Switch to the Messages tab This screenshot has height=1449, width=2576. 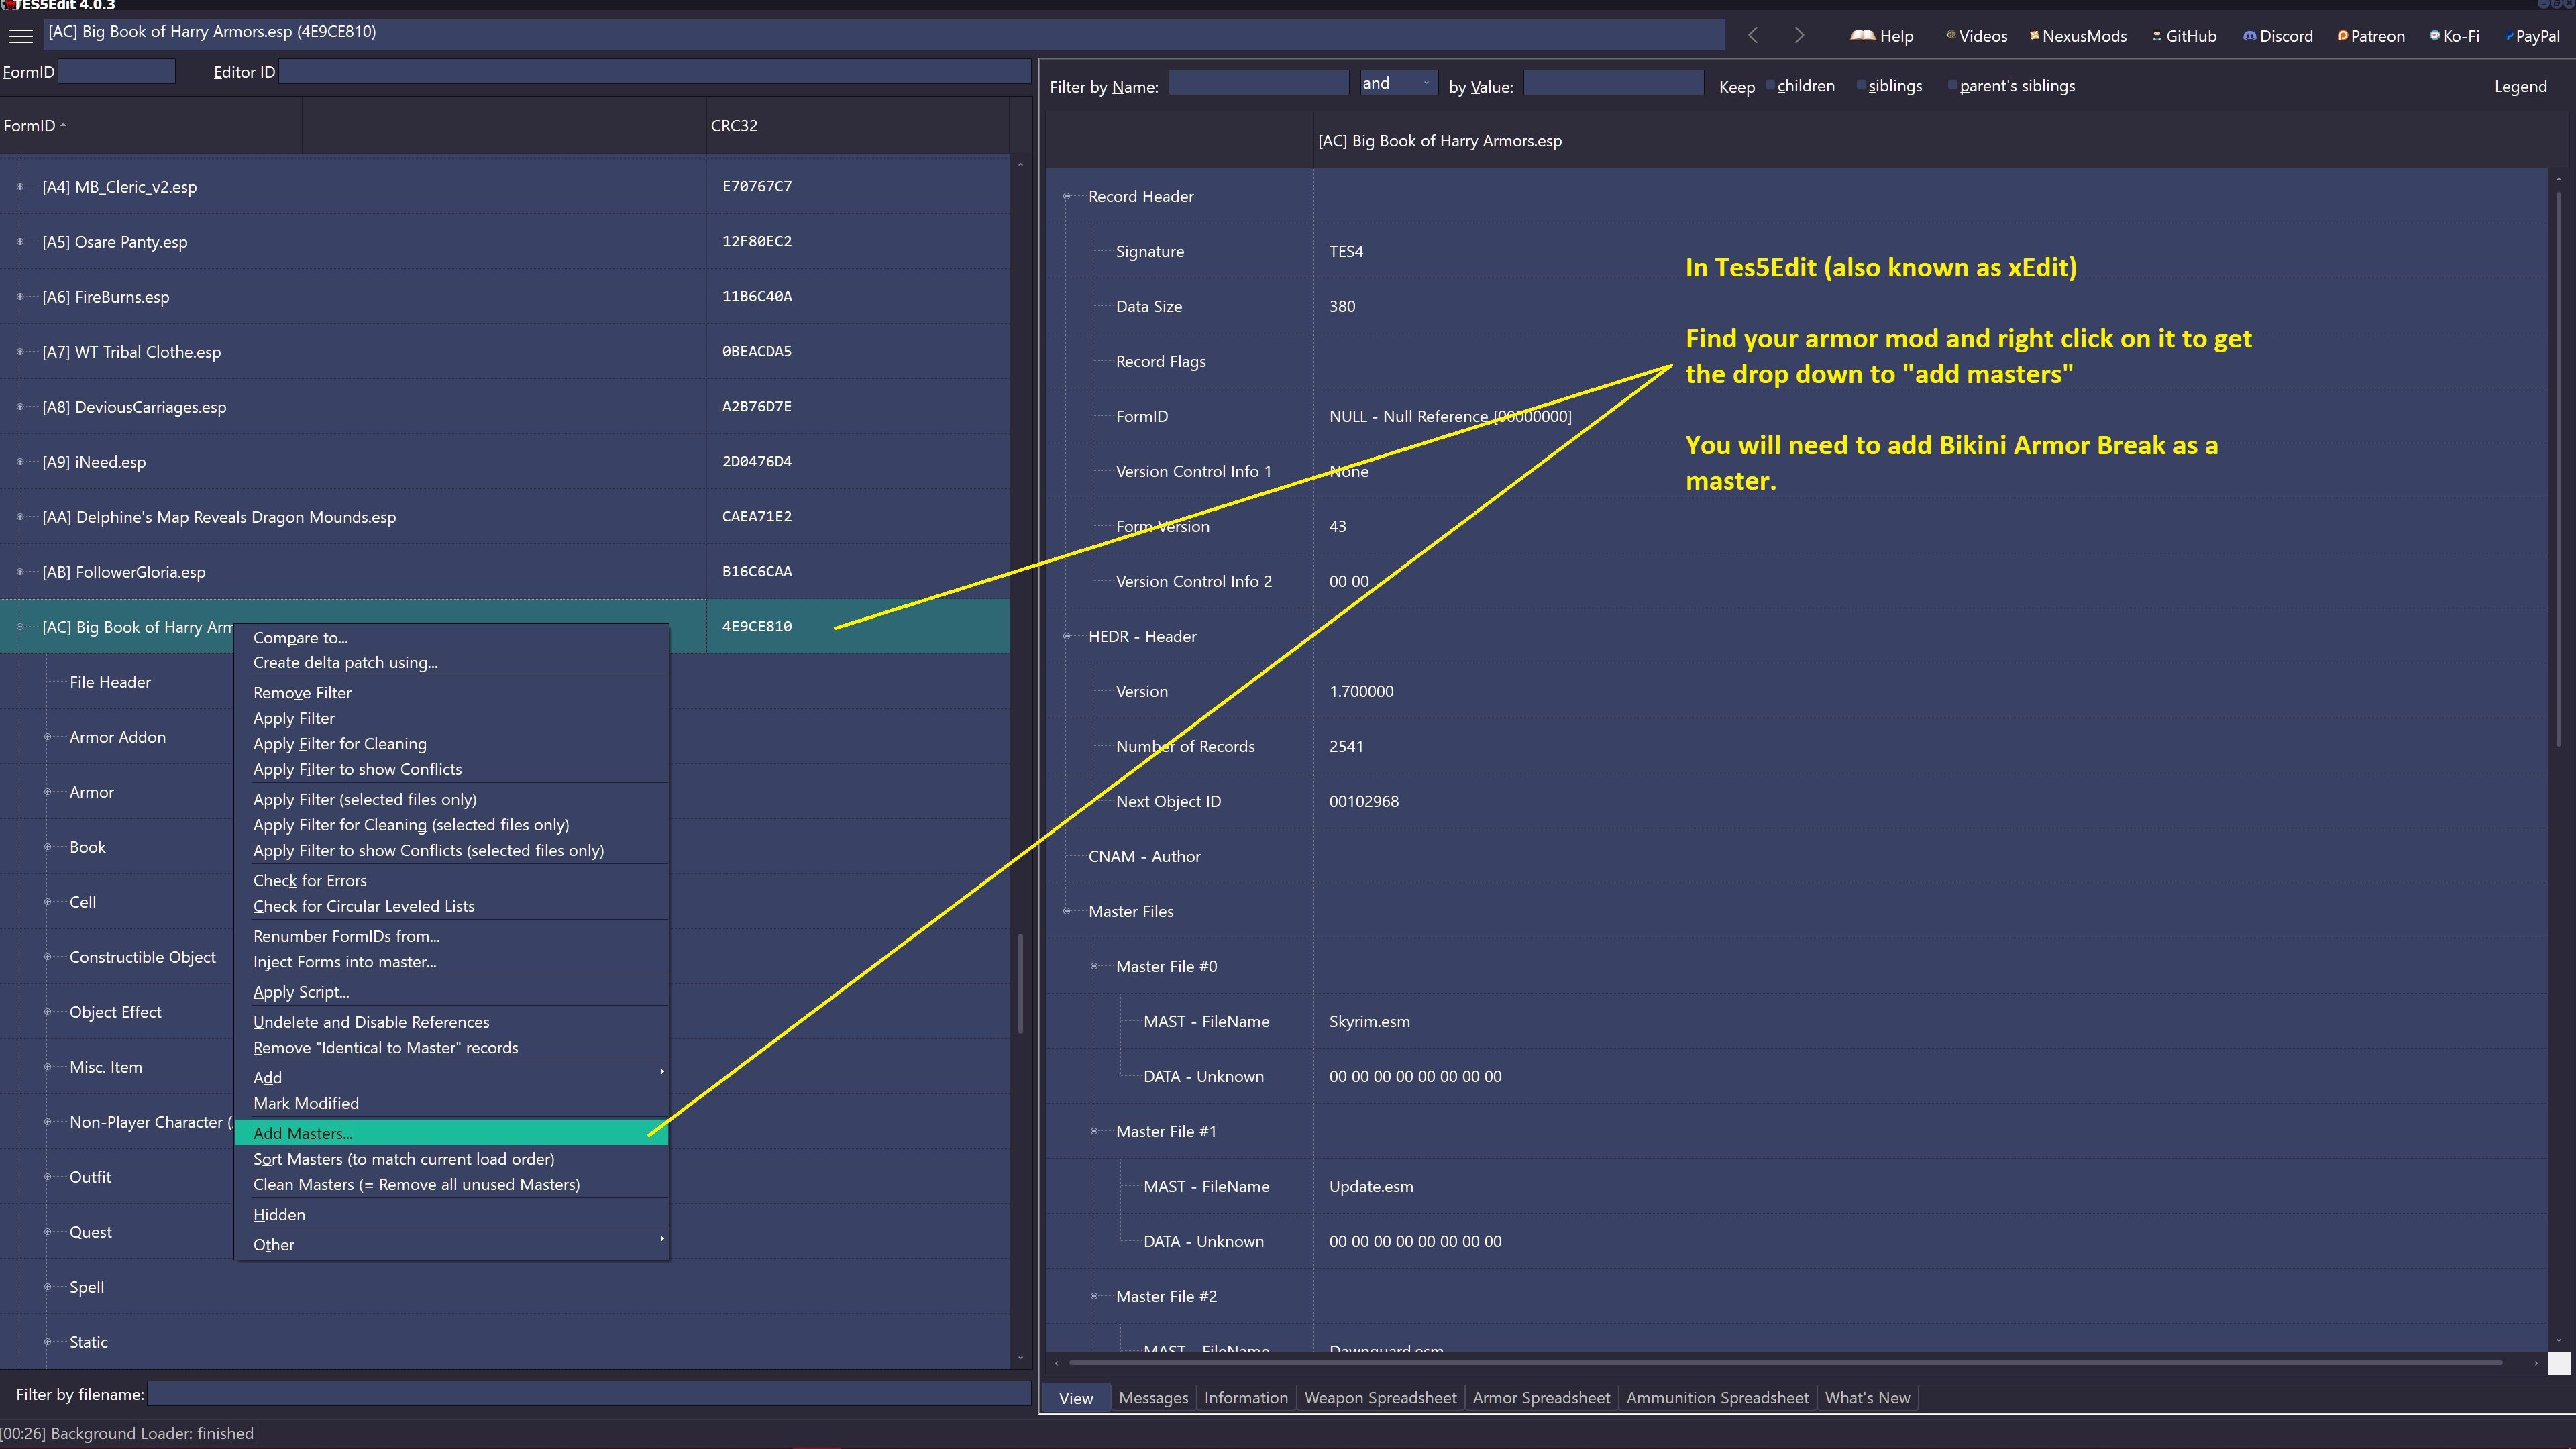click(1153, 1398)
